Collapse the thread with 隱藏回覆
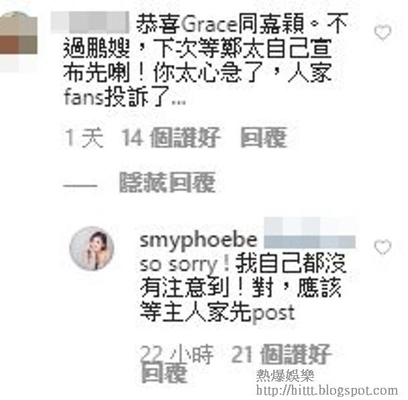Screen dimensions: 408x400 tap(167, 182)
